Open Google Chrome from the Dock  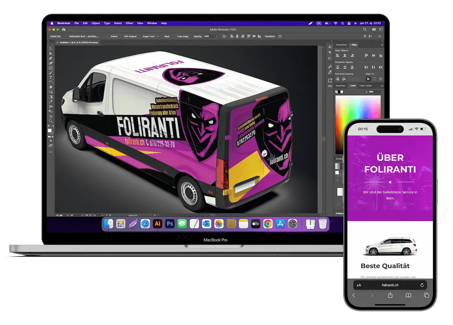click(x=268, y=224)
